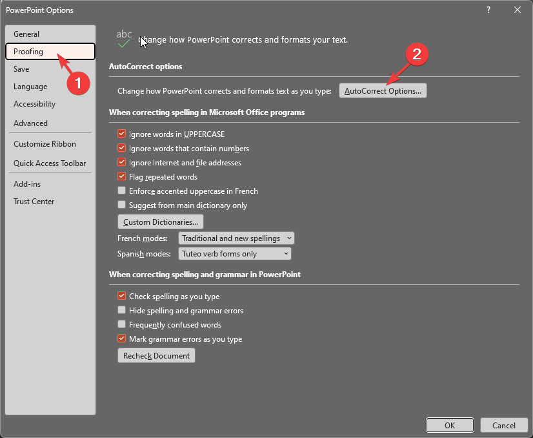The image size is (533, 438).
Task: Toggle Check spelling as you type
Action: point(121,296)
